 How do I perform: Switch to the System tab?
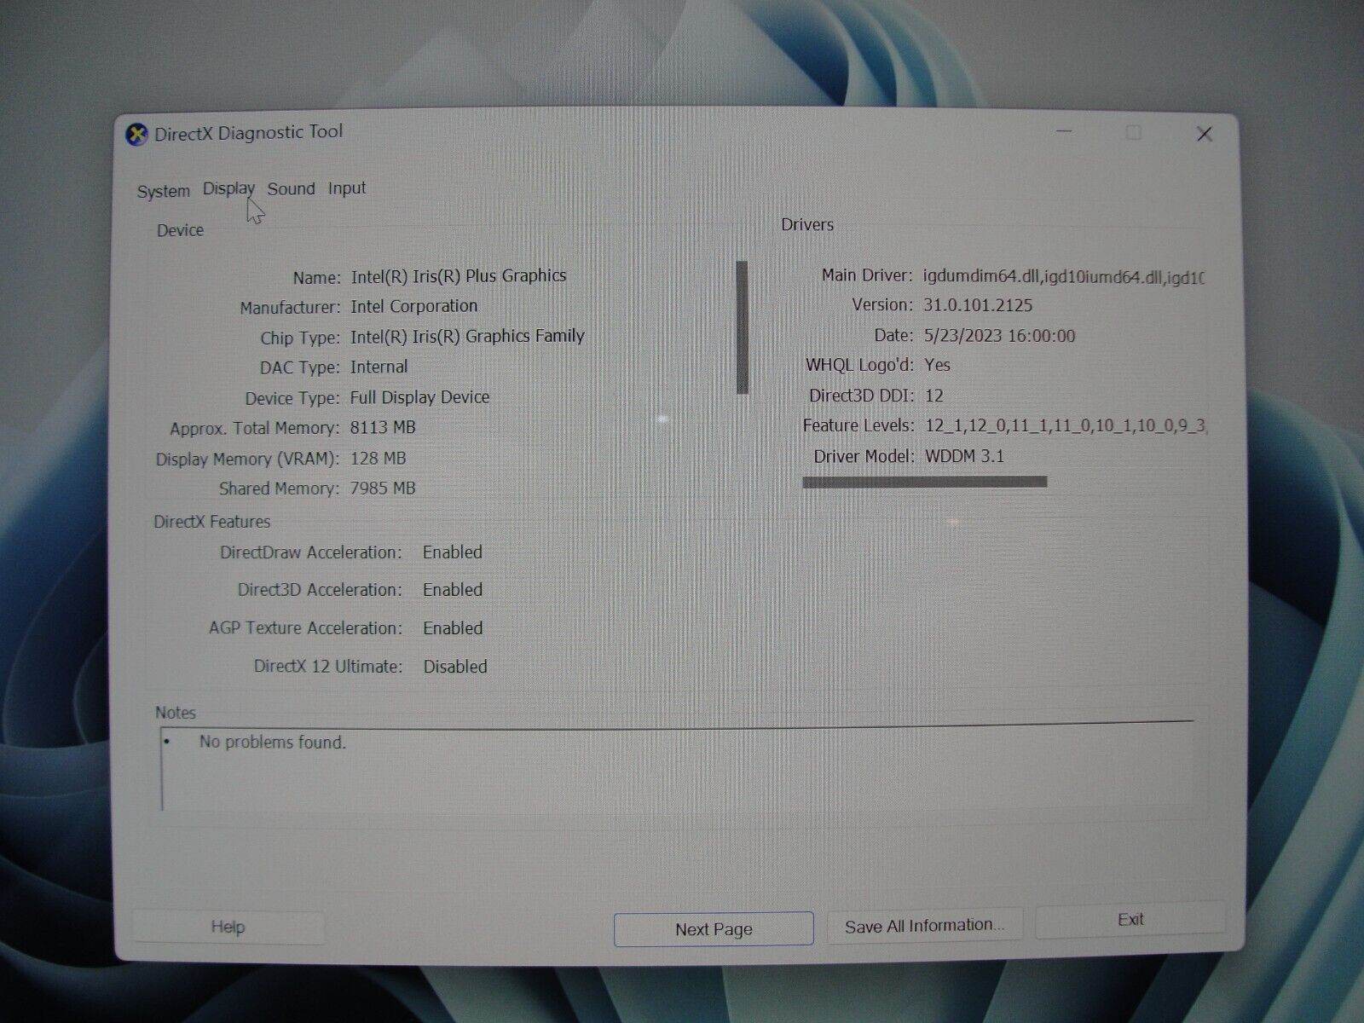coord(164,190)
